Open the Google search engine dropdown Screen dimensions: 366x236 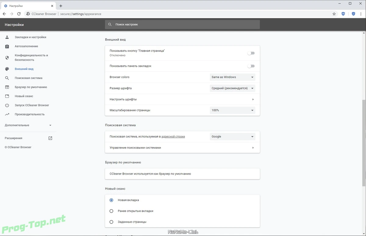click(232, 137)
